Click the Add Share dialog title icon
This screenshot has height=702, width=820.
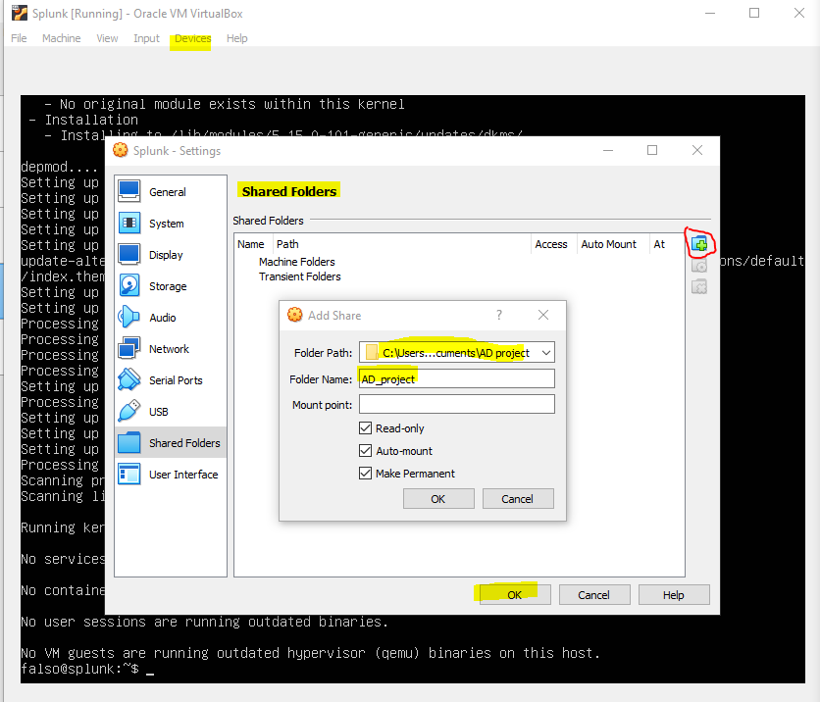tap(295, 315)
